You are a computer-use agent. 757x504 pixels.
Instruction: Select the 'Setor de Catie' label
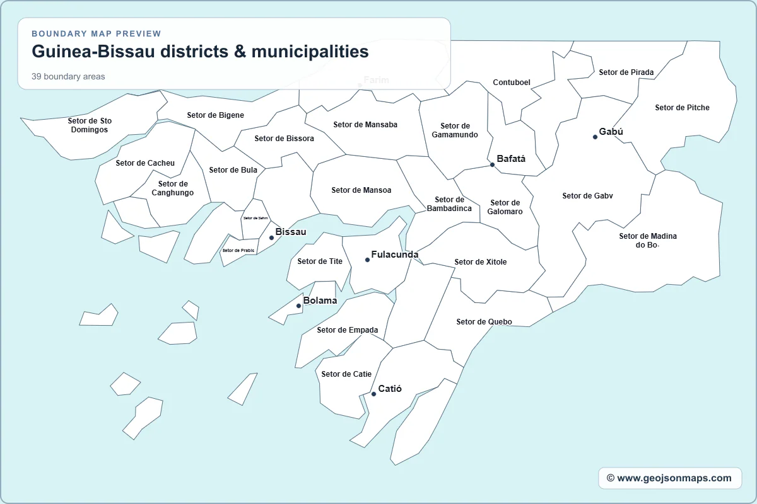click(346, 374)
